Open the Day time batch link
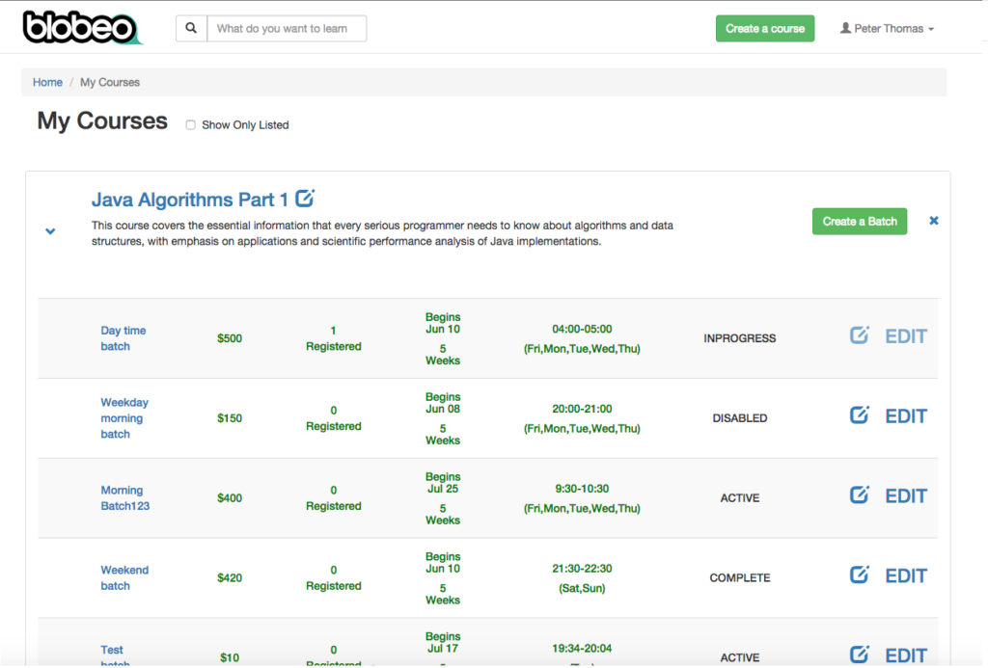Screen dimensions: 988x668 coord(123,338)
